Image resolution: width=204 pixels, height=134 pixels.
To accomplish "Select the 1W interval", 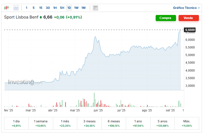I will 76,8.
